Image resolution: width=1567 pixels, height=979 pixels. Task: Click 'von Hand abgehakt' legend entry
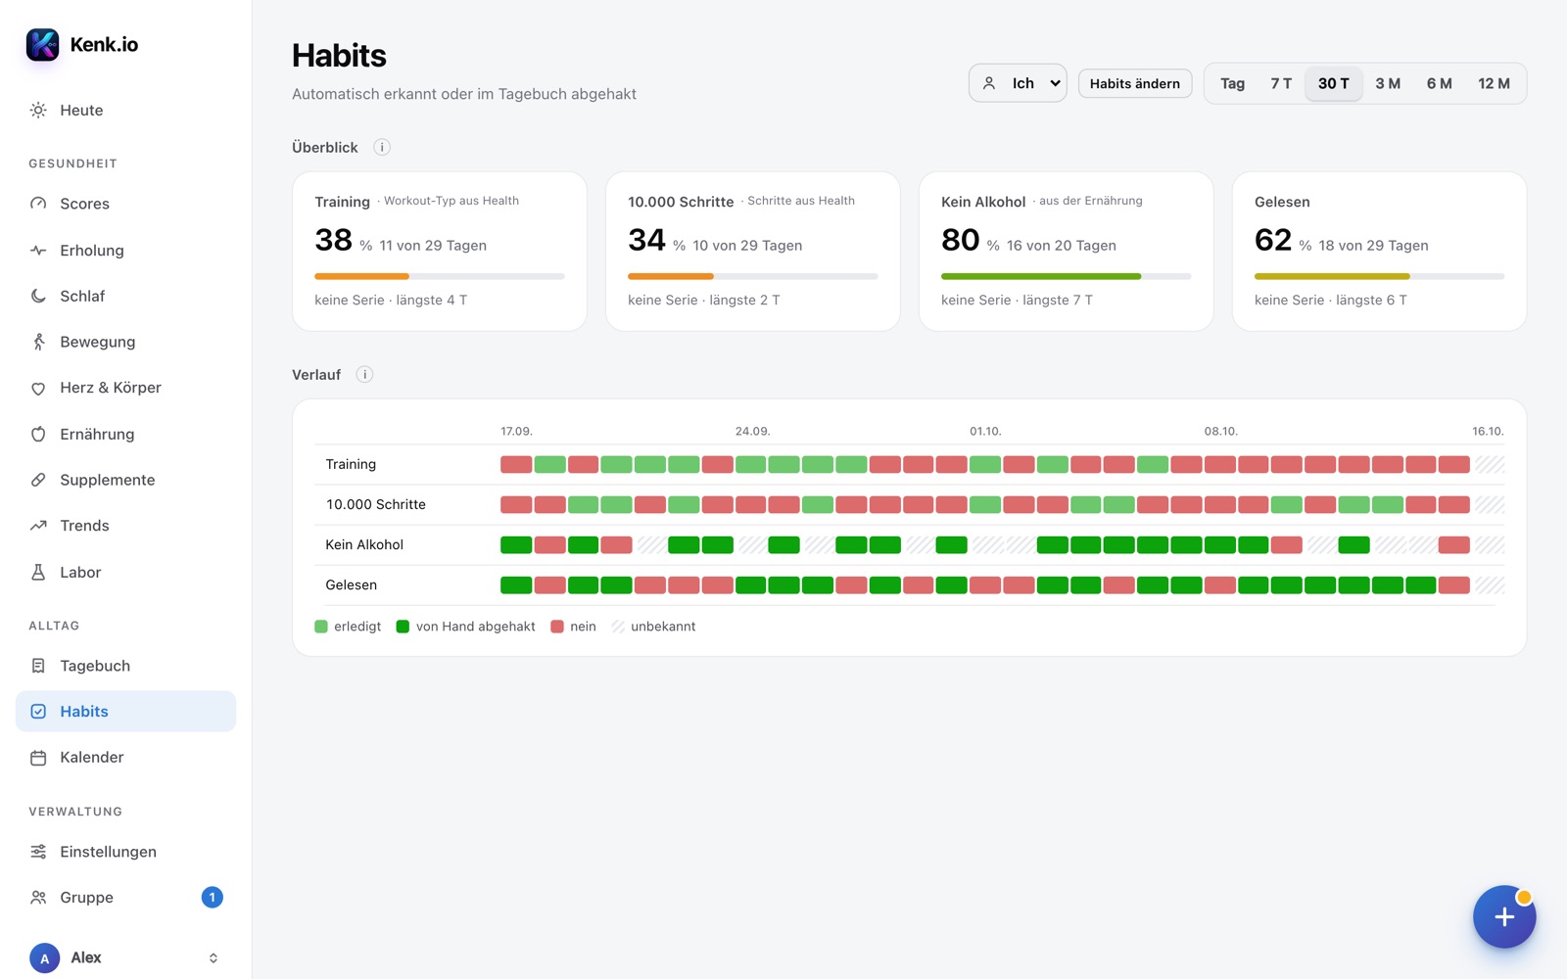[x=465, y=627]
